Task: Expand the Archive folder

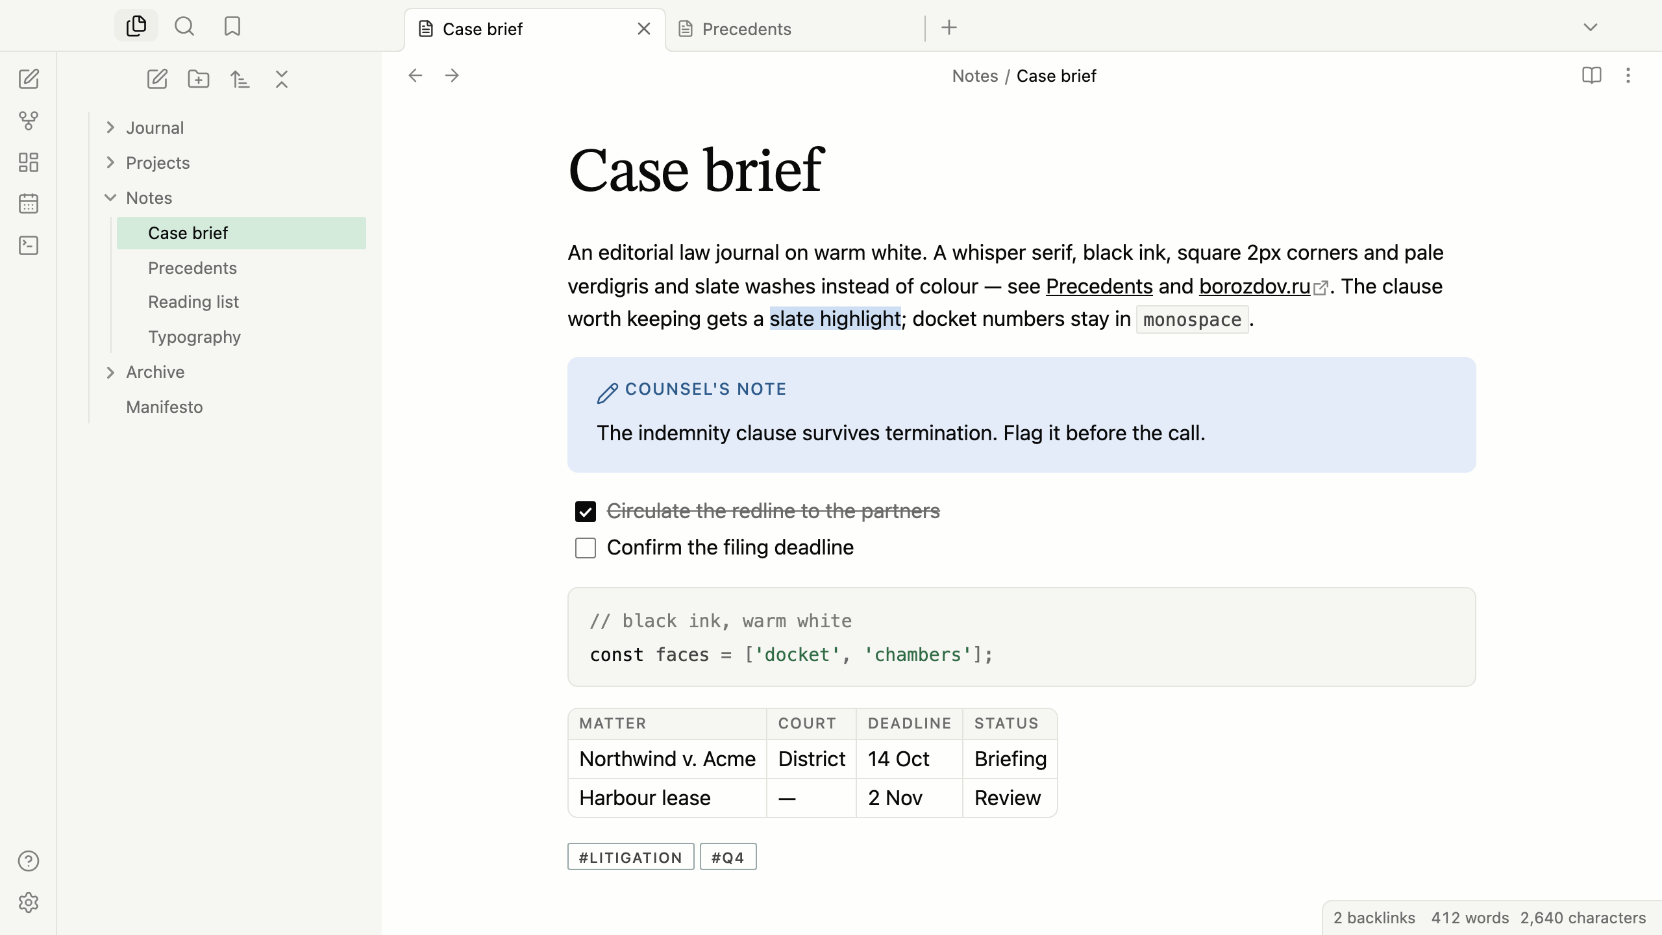Action: point(110,372)
